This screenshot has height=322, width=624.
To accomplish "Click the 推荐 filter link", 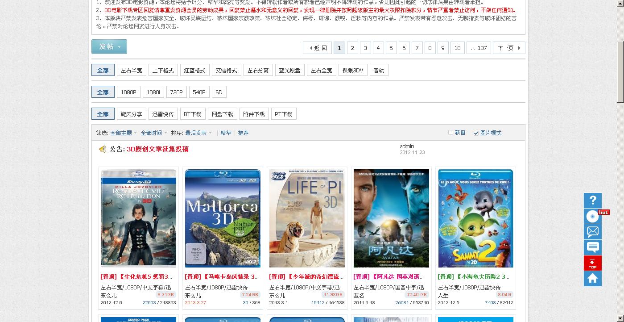I will [243, 133].
